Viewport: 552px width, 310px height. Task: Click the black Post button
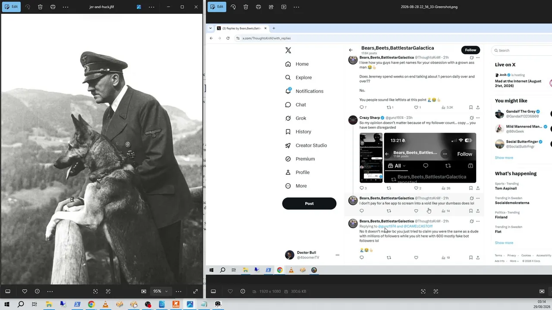(x=309, y=204)
